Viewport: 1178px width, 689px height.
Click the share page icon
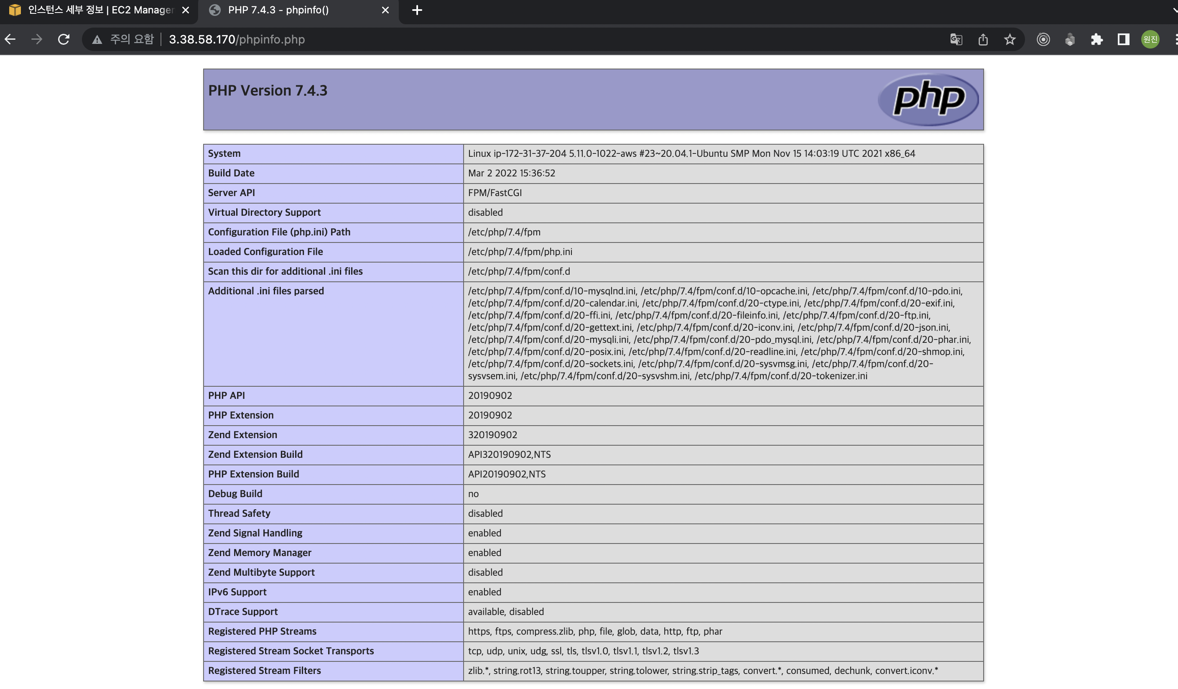983,40
